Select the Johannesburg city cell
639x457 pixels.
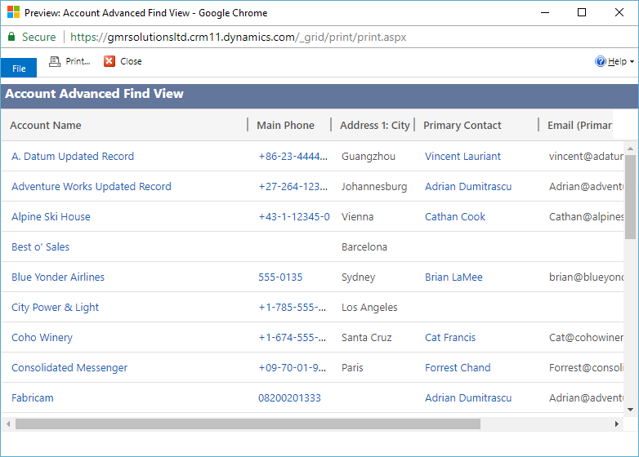point(374,186)
